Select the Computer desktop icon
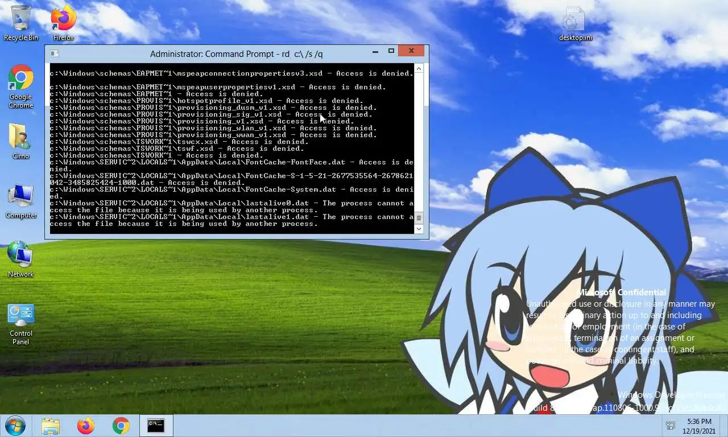 [21, 201]
